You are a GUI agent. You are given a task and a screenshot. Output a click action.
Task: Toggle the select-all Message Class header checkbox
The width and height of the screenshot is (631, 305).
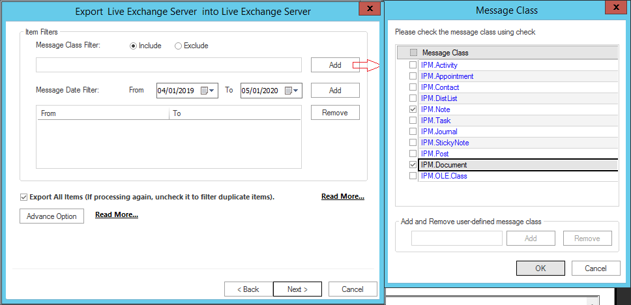coord(413,53)
